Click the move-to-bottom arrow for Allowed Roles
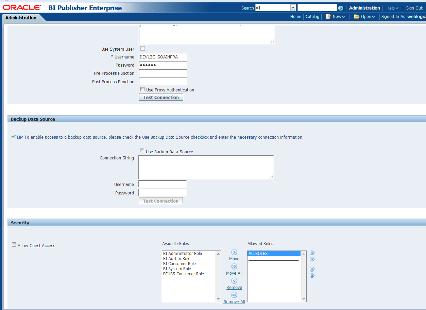This screenshot has width=426, height=310. tap(312, 275)
